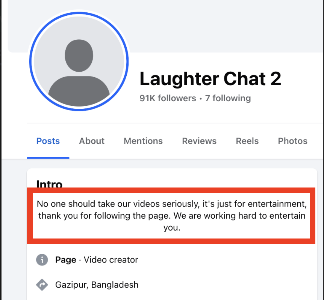
Task: Click the Laughter Chat 2 page name
Action: [x=210, y=79]
